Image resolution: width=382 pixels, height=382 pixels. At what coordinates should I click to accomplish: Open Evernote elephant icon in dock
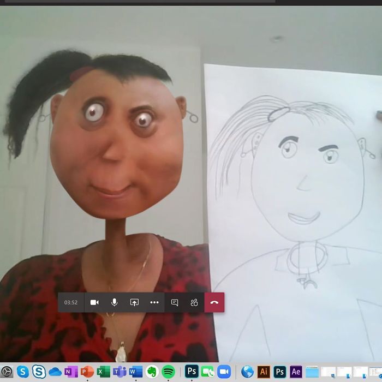152,372
